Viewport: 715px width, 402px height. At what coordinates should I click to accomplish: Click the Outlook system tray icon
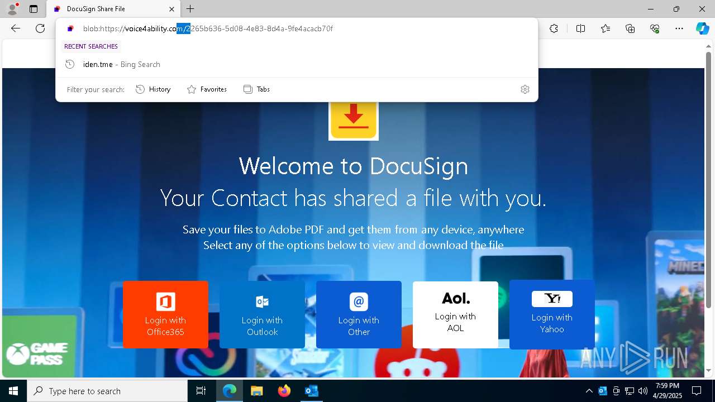coord(603,391)
